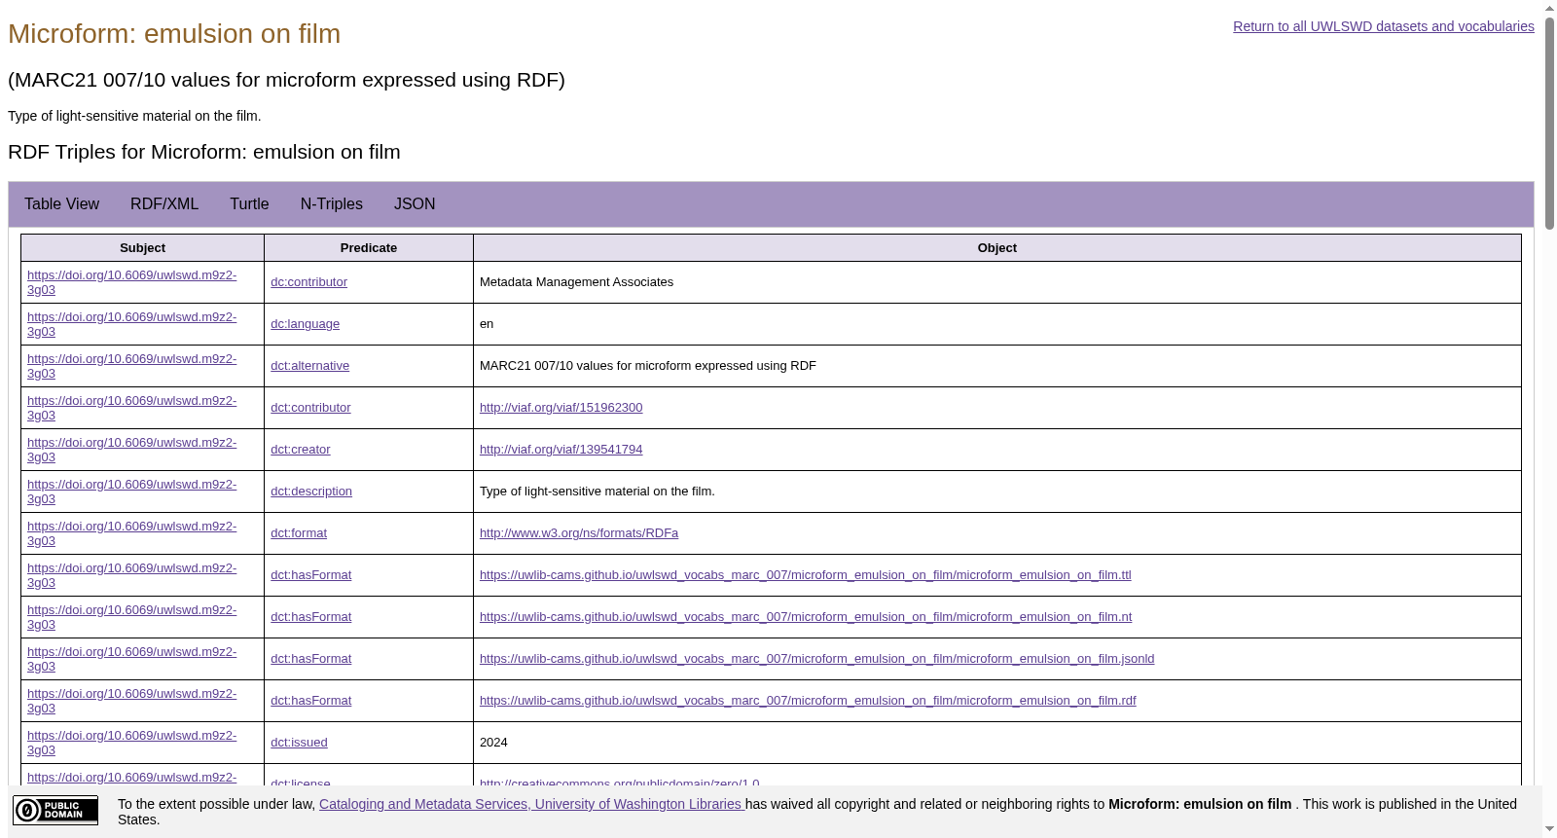Return to all UWLSWD datasets and vocabularies
This screenshot has height=838, width=1557.
click(1384, 26)
